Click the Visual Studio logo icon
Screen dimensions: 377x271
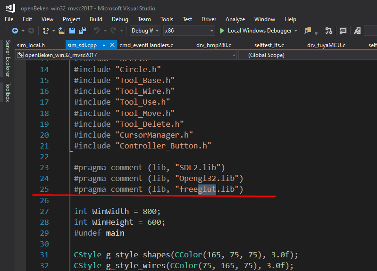pyautogui.click(x=10, y=8)
